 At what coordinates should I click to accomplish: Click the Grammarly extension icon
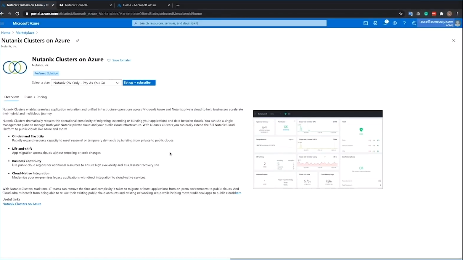pos(426,14)
